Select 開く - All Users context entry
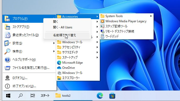The height and width of the screenshot is (101, 180). pos(67,27)
